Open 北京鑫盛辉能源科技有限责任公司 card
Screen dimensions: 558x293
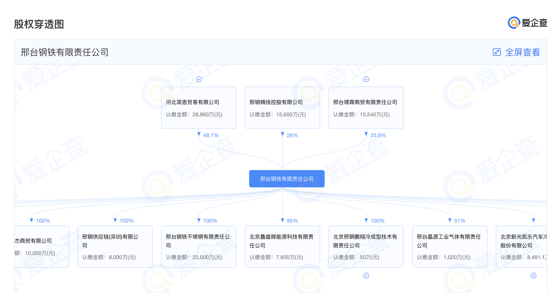(x=282, y=246)
